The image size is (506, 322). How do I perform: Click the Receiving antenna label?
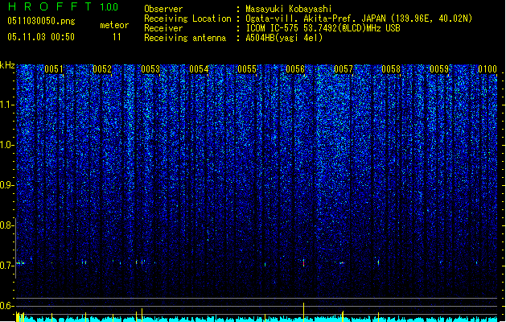click(185, 38)
